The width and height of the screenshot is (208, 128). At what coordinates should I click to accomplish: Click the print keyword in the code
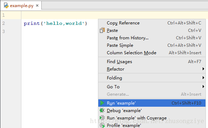point(32,23)
